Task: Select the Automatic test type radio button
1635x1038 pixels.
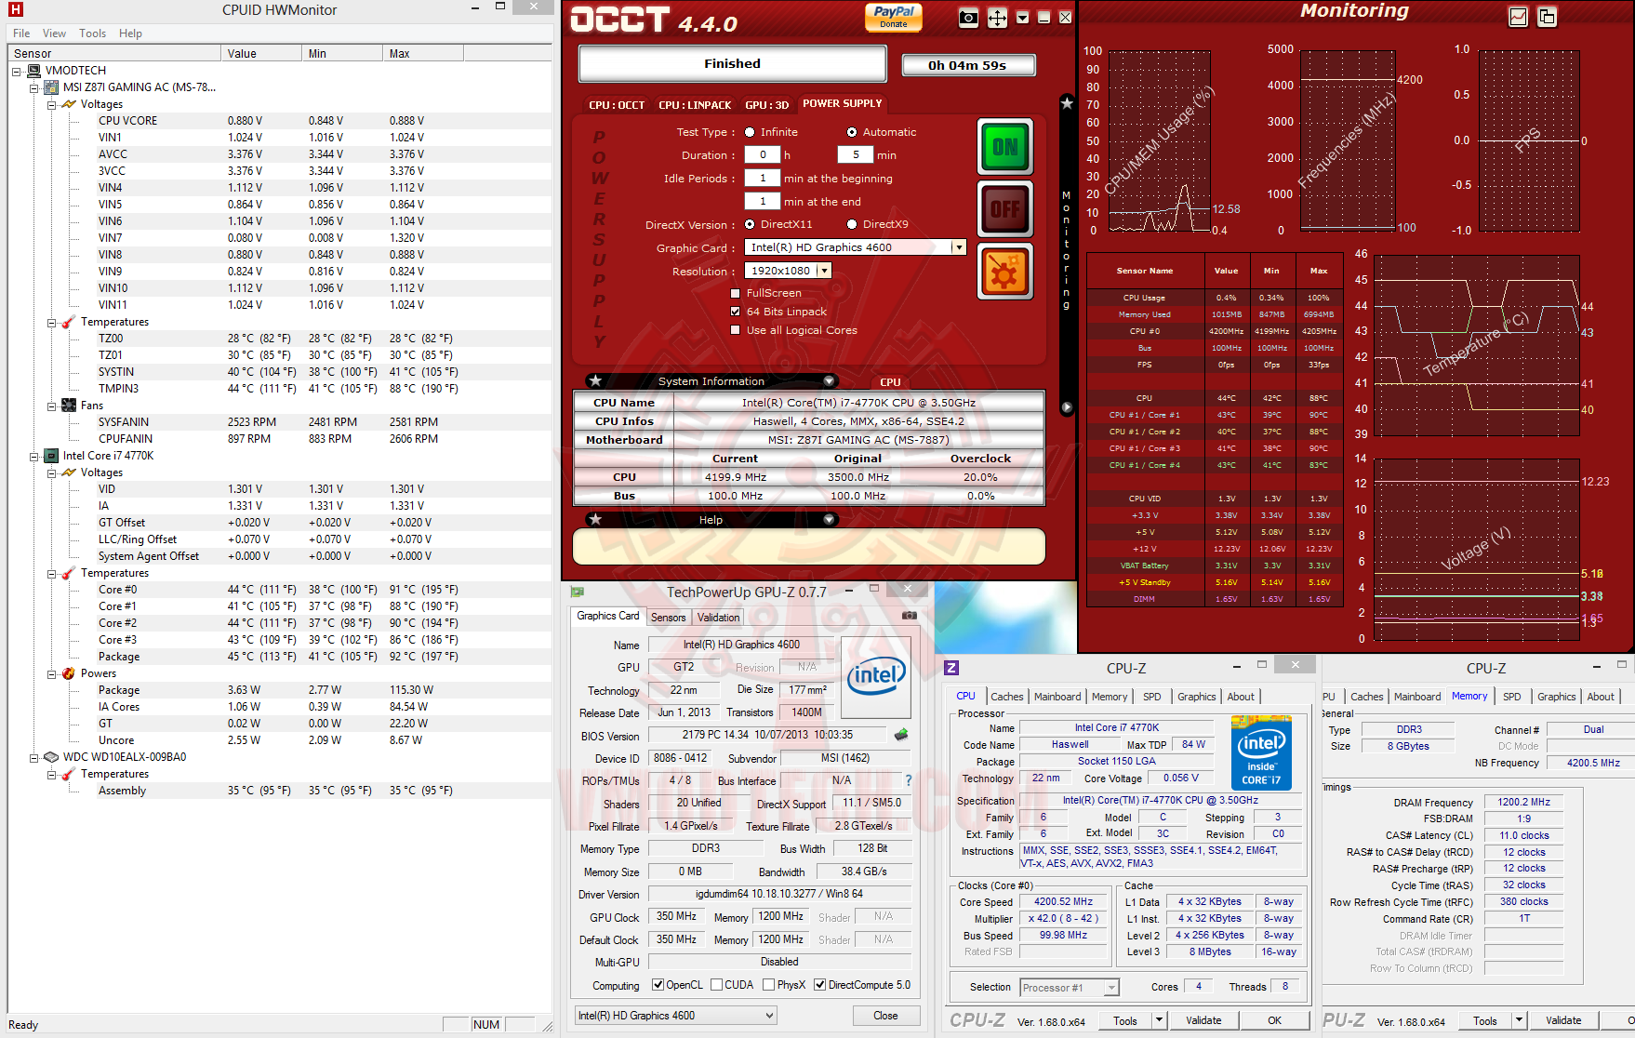Action: pyautogui.click(x=852, y=132)
